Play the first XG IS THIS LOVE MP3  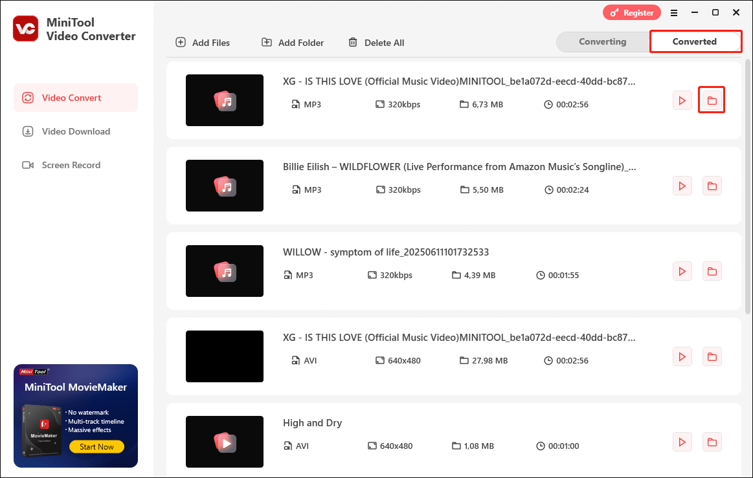coord(682,100)
